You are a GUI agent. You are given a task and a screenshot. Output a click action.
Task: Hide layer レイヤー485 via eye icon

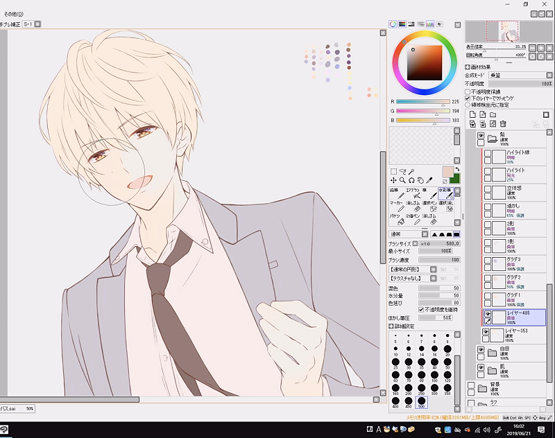click(488, 313)
